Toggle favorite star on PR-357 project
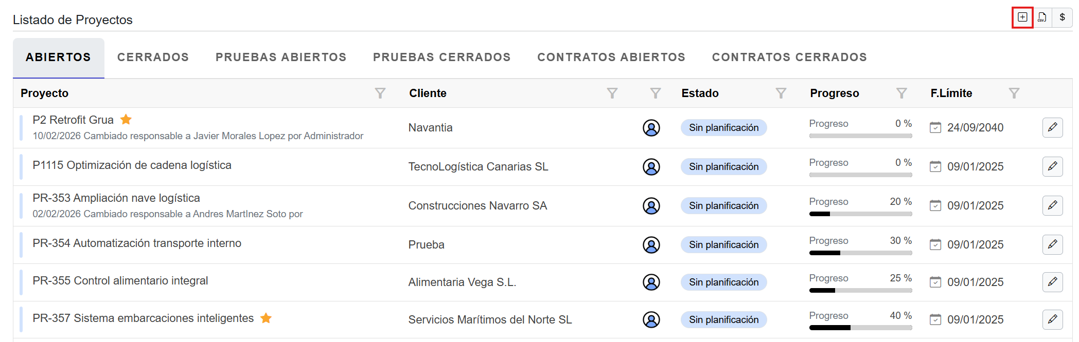1079x342 pixels. (x=266, y=318)
